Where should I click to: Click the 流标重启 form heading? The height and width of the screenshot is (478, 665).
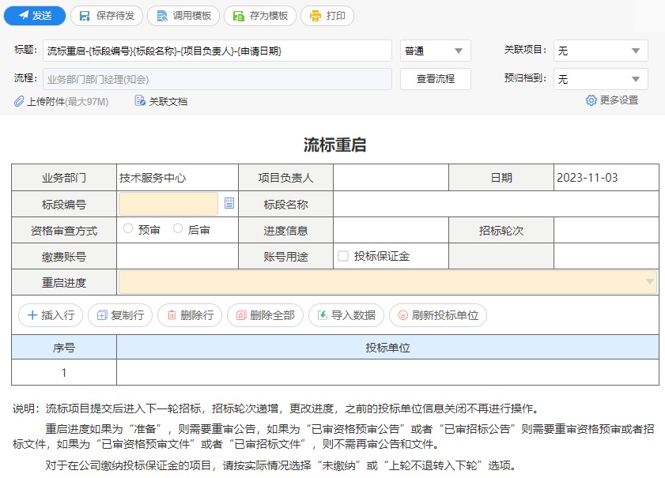click(334, 145)
